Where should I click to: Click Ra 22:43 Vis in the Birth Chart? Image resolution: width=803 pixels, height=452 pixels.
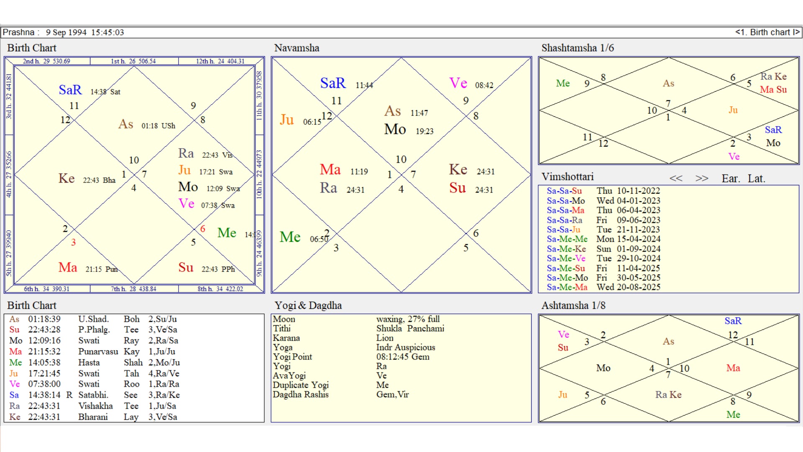tap(205, 154)
